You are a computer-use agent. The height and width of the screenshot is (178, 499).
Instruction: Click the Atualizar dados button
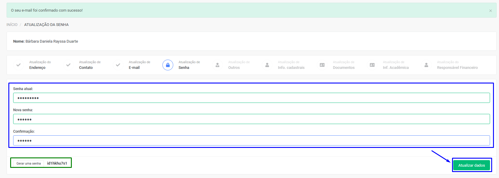coord(471,165)
